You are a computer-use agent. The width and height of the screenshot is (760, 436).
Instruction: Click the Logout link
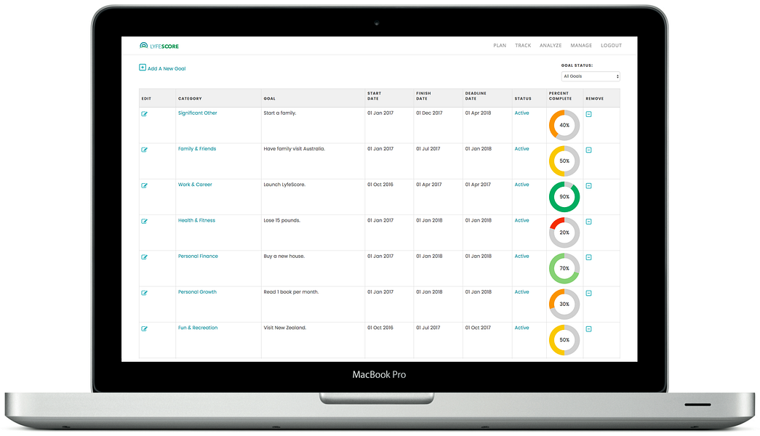[x=611, y=46]
